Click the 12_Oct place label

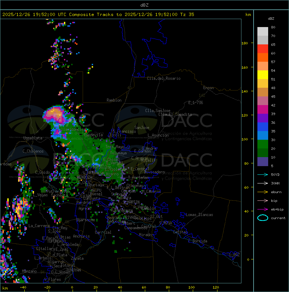pyautogui.click(x=156, y=216)
